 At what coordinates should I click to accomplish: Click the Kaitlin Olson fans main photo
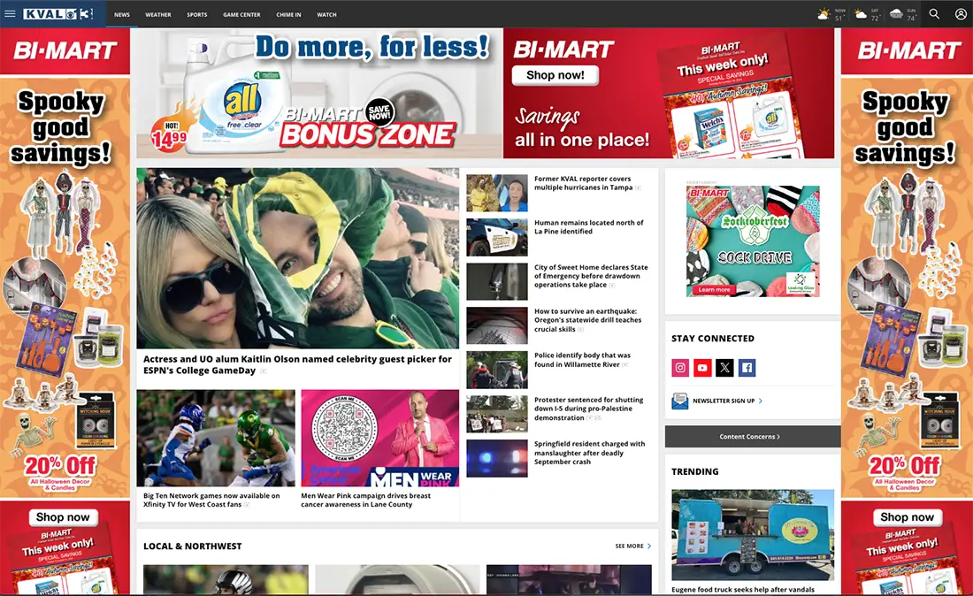[x=298, y=258]
